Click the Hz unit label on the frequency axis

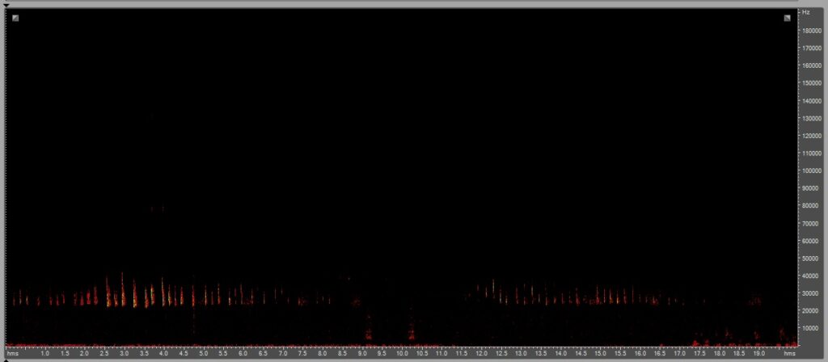[x=805, y=11]
